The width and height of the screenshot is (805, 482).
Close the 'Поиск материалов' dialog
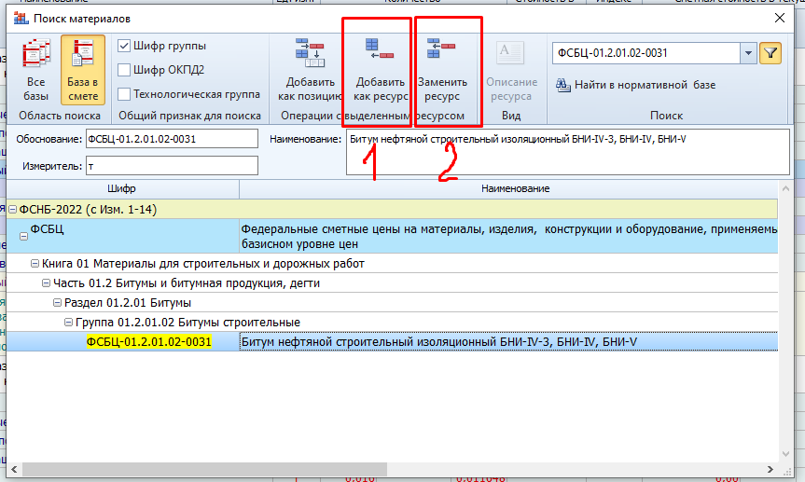pyautogui.click(x=779, y=18)
